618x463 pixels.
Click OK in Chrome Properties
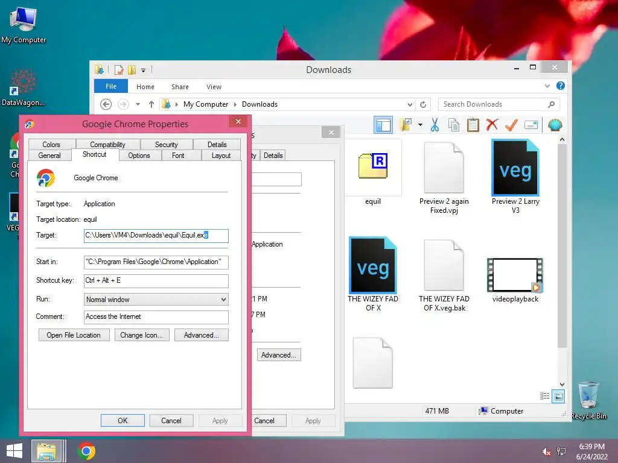click(x=123, y=420)
